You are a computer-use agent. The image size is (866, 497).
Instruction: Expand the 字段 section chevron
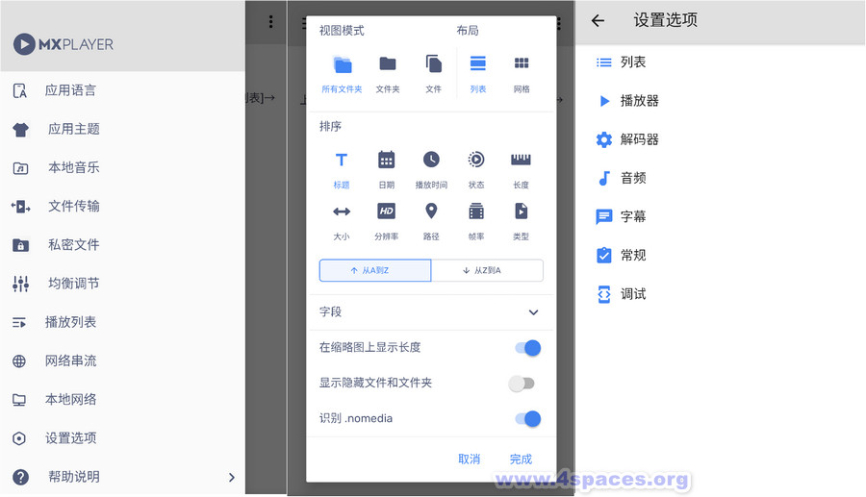coord(533,312)
